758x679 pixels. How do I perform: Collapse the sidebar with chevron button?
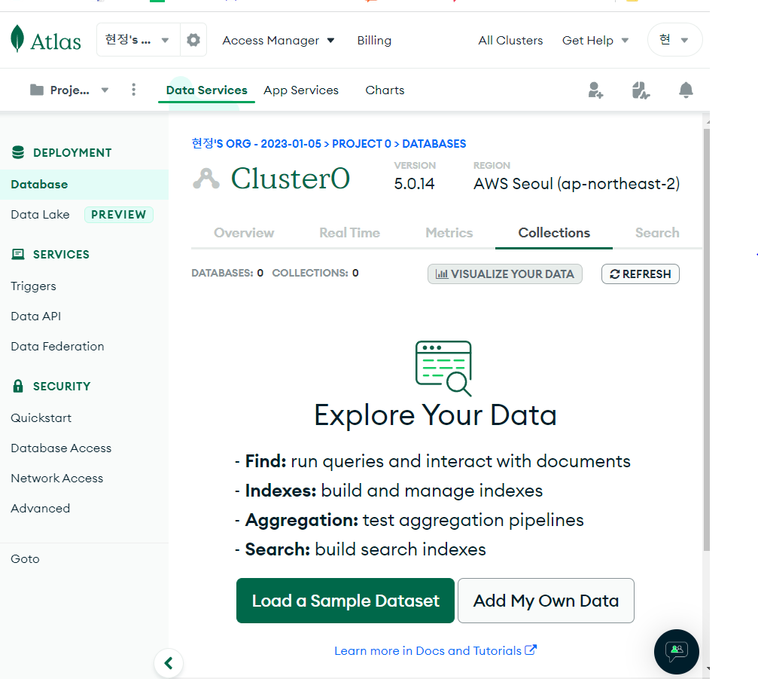tap(169, 663)
